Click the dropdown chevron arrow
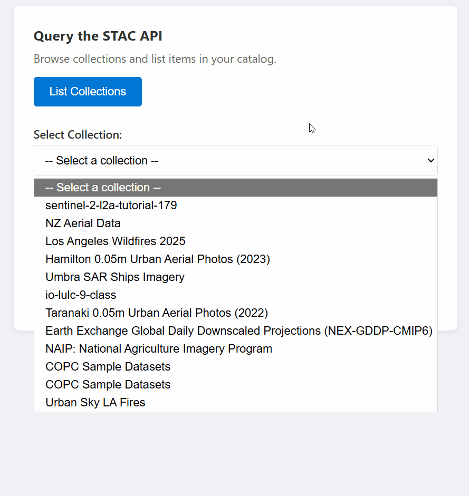469x496 pixels. [x=430, y=160]
